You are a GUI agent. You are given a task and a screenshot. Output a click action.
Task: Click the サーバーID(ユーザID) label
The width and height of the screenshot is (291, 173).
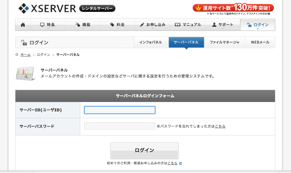click(41, 110)
